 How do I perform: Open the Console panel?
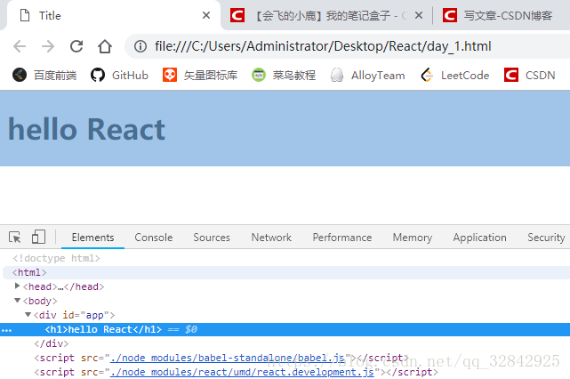[x=154, y=238]
